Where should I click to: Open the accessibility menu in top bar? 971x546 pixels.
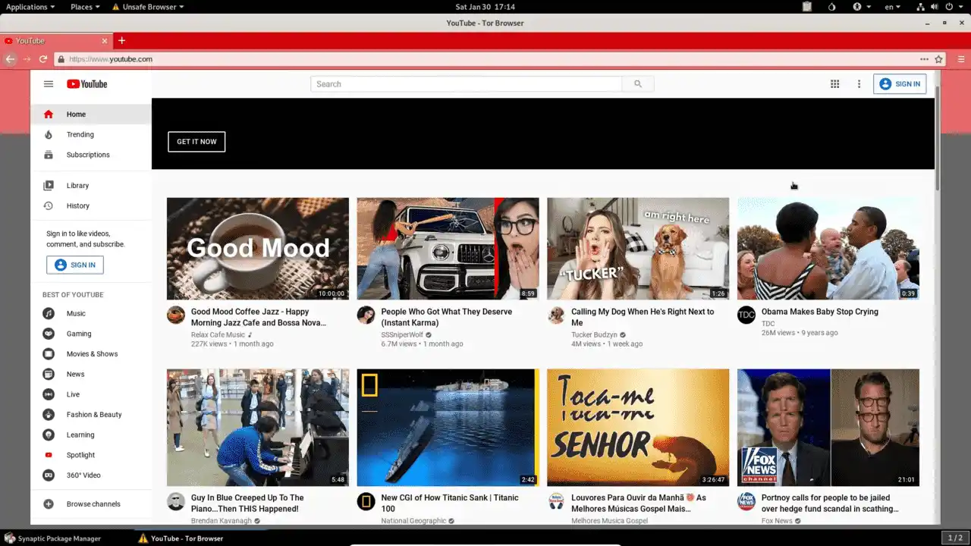[860, 7]
